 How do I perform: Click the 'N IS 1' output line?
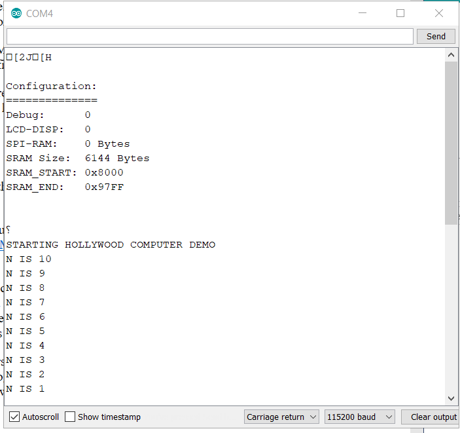click(x=26, y=389)
